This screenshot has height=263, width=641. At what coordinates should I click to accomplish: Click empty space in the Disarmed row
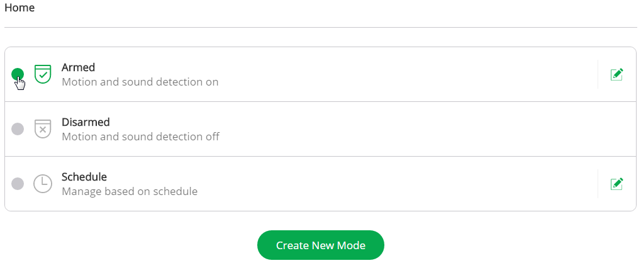pos(409,129)
